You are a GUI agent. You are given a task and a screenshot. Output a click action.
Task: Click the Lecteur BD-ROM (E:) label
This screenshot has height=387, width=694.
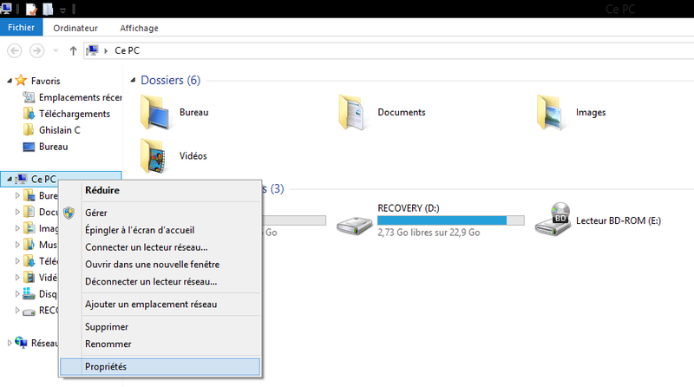(619, 220)
